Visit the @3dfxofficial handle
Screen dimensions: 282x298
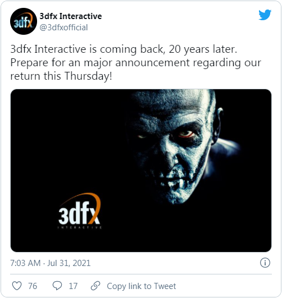click(x=63, y=27)
